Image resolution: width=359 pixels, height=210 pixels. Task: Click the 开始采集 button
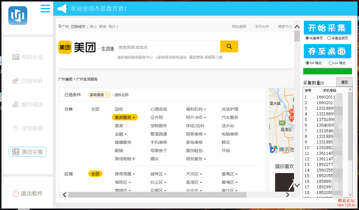[x=328, y=28]
